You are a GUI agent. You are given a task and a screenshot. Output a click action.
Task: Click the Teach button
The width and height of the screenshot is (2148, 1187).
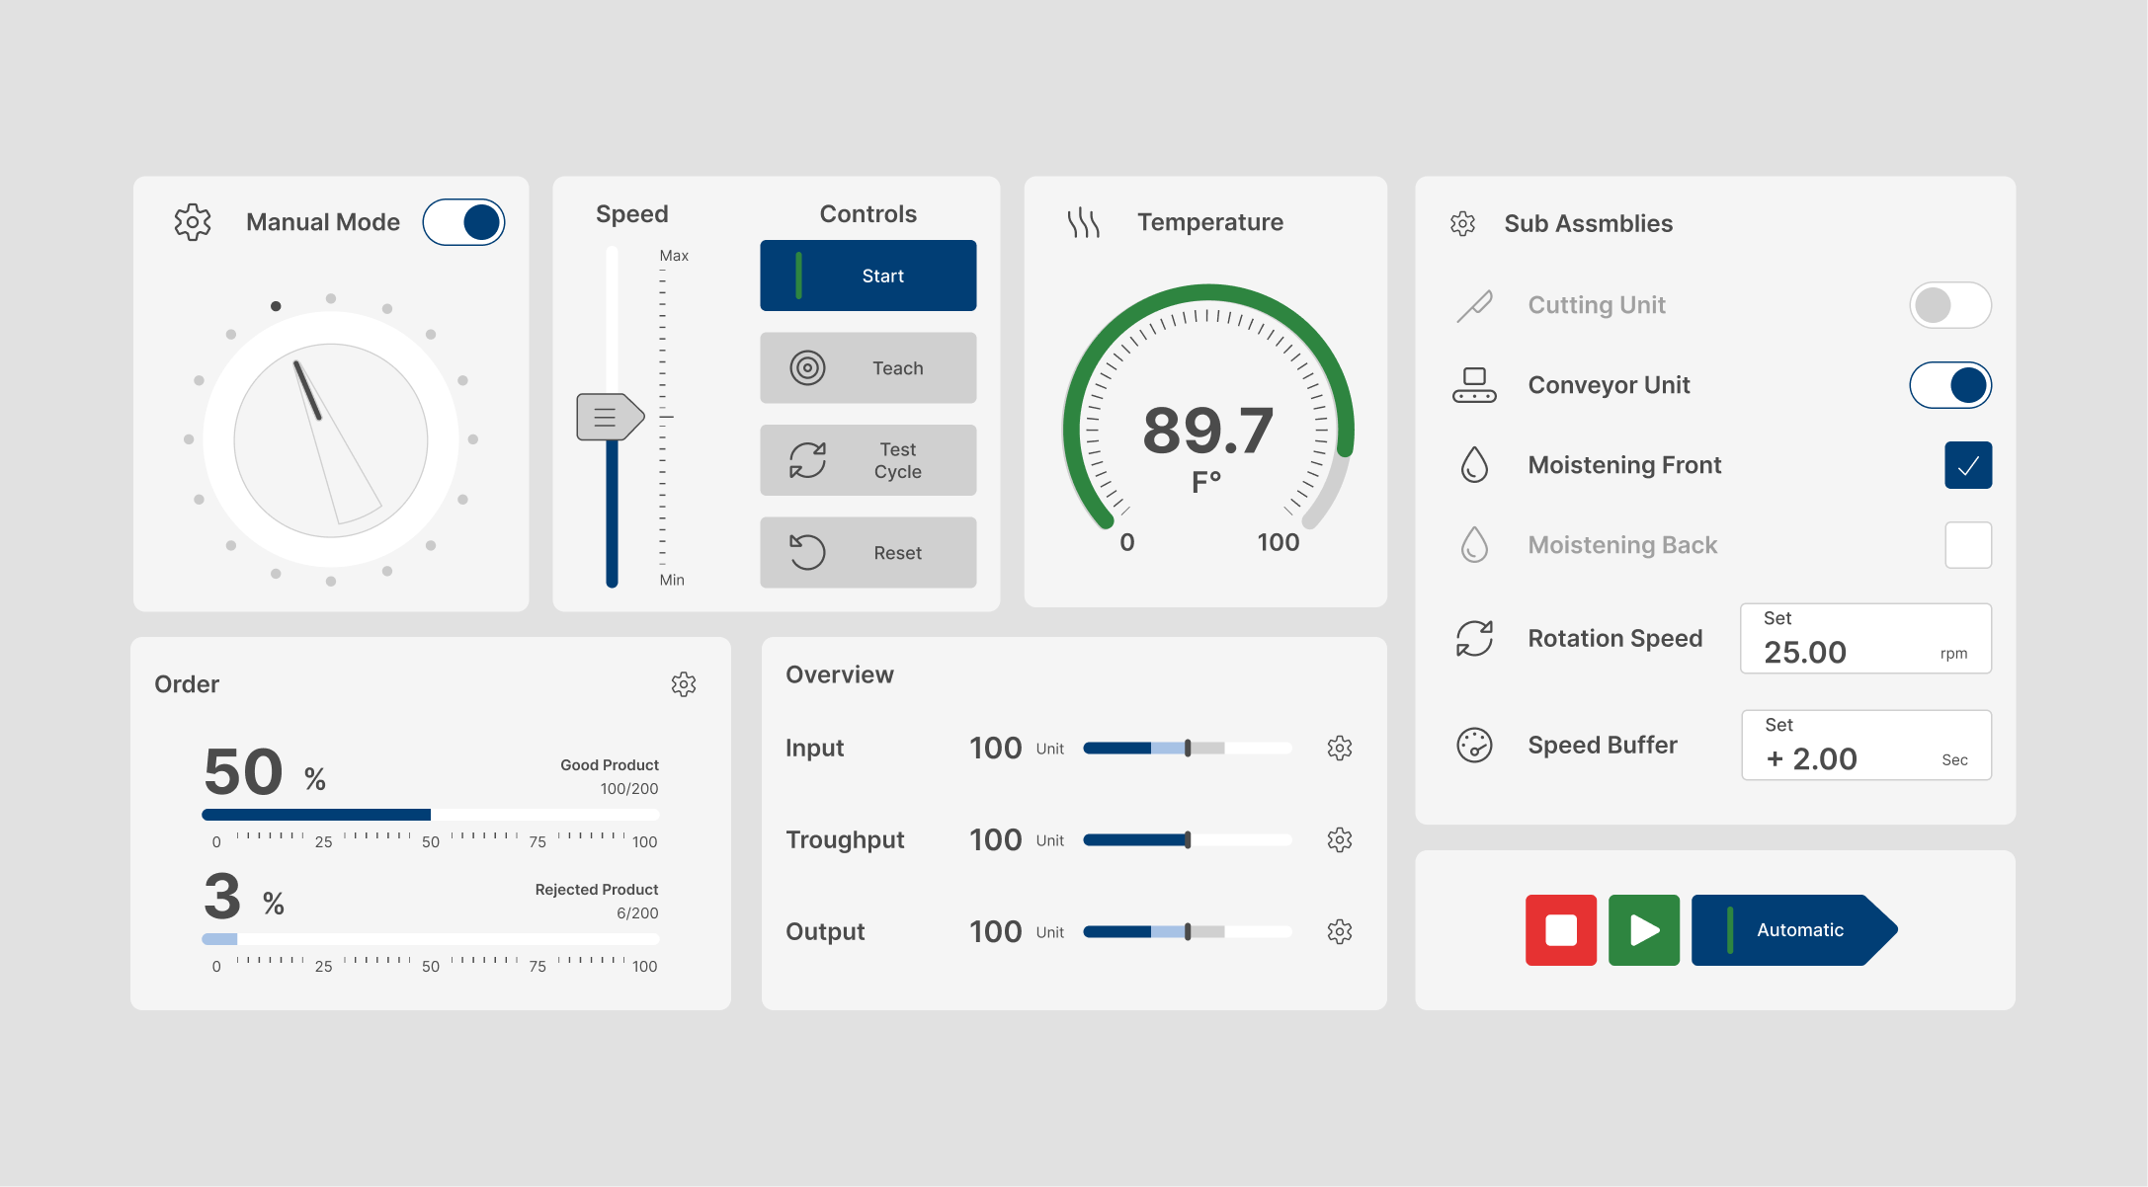coord(867,368)
